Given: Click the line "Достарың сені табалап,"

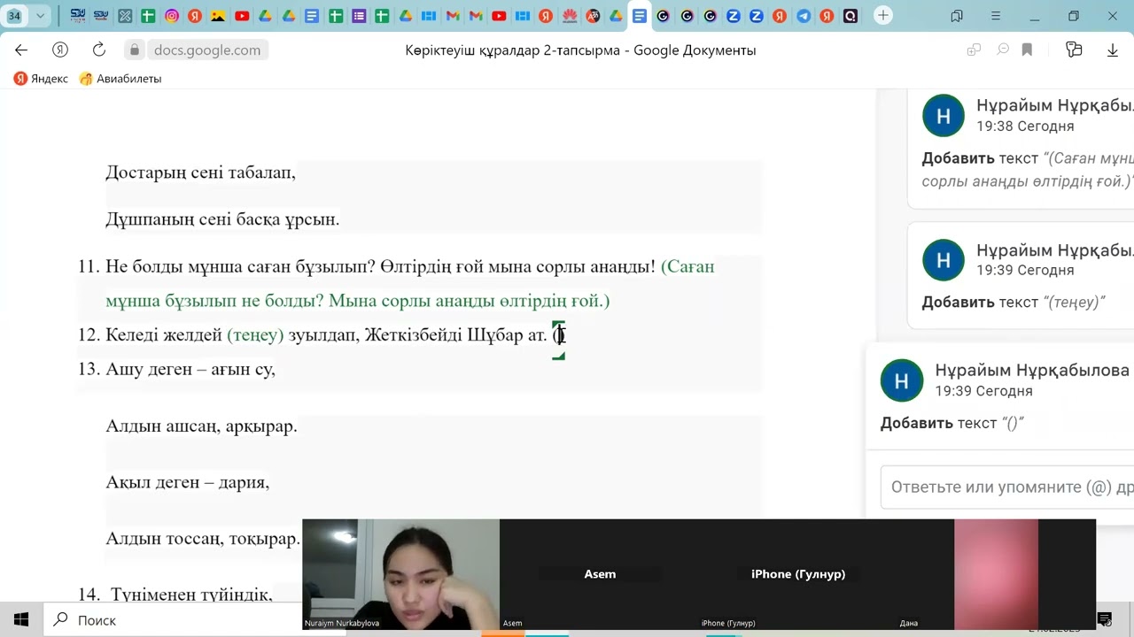Looking at the screenshot, I should (201, 173).
